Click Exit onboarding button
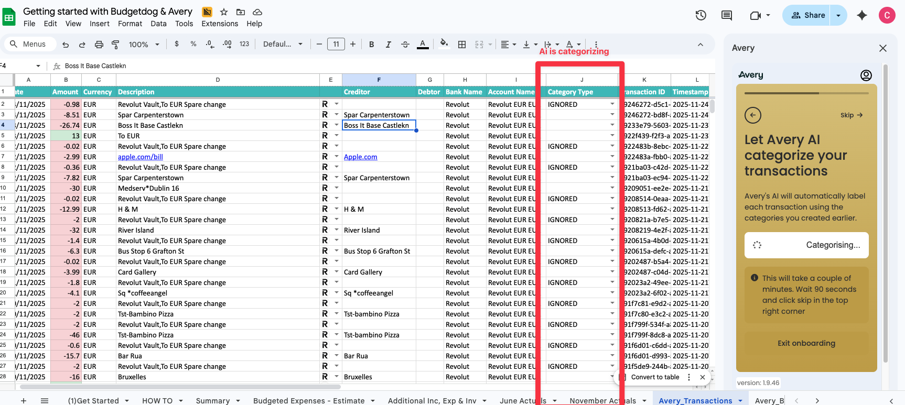The width and height of the screenshot is (905, 405). pyautogui.click(x=806, y=343)
